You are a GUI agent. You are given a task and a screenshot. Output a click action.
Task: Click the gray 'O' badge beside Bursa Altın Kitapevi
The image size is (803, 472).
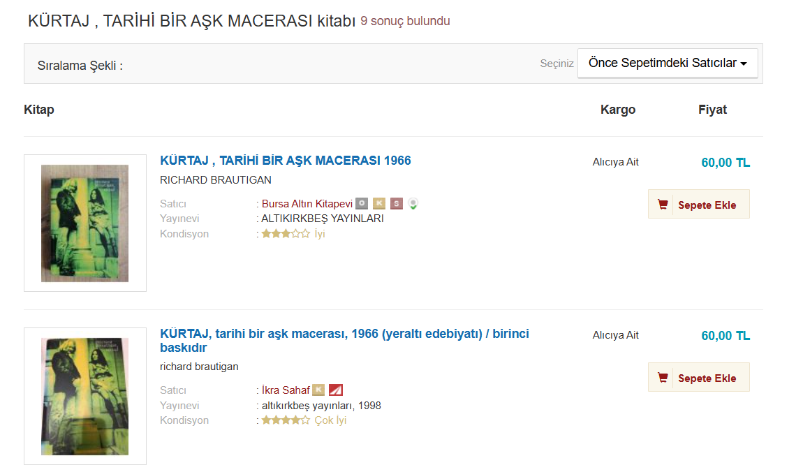click(x=361, y=204)
